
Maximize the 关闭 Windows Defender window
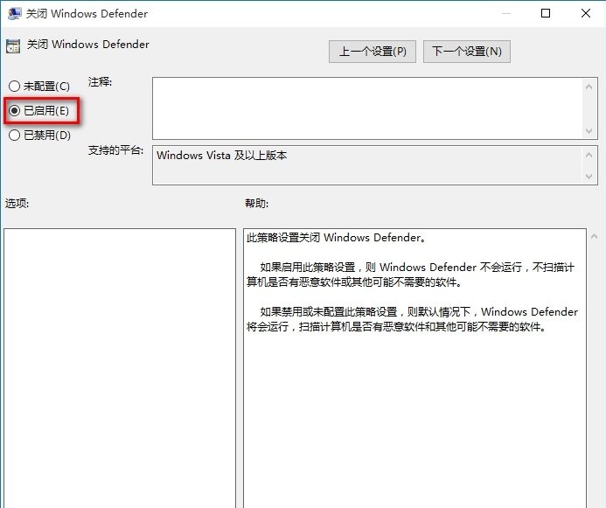tap(546, 13)
